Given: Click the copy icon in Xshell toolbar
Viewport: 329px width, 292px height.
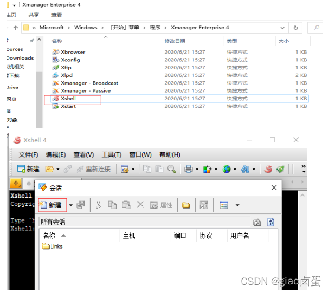Looking at the screenshot, I should click(x=147, y=169).
